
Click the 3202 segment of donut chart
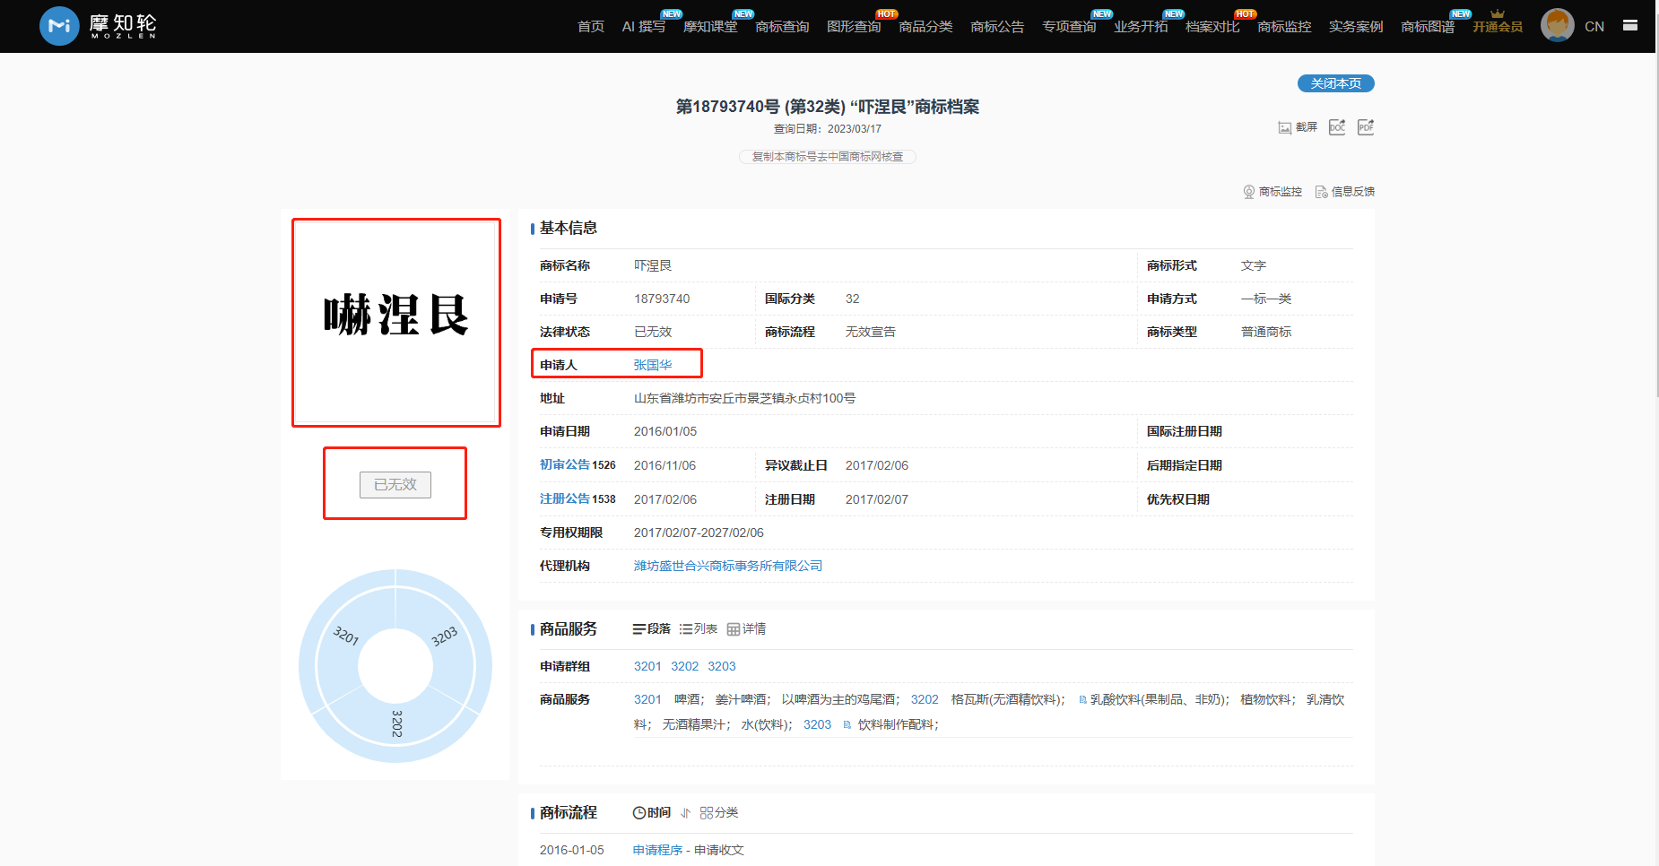point(395,726)
